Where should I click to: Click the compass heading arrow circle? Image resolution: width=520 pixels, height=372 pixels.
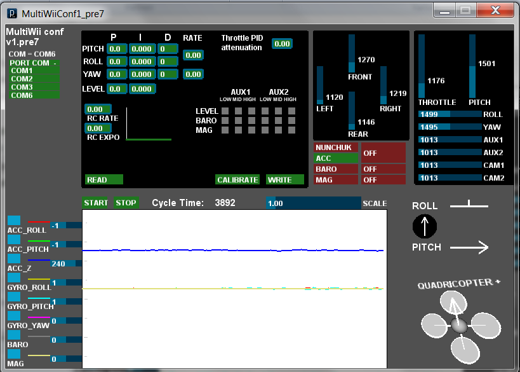coord(425,226)
